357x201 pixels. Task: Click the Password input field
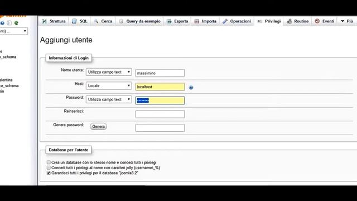(x=160, y=100)
